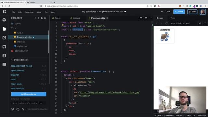Click the preview URL address field
Image resolution: width=208 pixels, height=117 pixels.
pos(183,23)
